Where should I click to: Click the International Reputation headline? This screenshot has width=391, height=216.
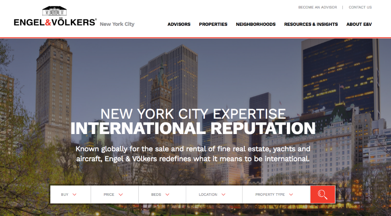pyautogui.click(x=193, y=128)
